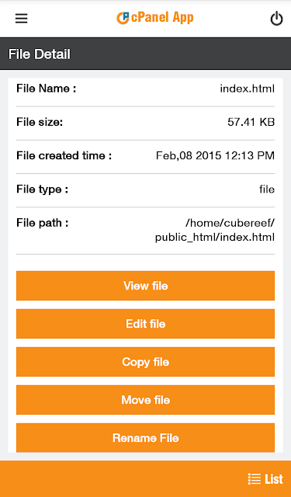The height and width of the screenshot is (497, 291).
Task: Select the /home/cubereef/public_html path text
Action: (x=215, y=230)
